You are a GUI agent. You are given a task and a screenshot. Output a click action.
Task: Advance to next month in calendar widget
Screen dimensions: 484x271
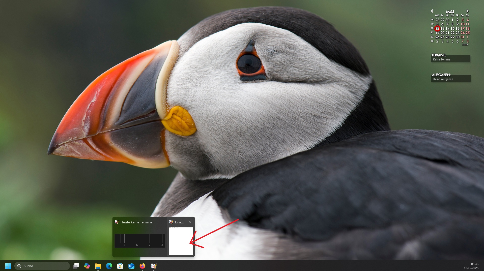tap(468, 11)
